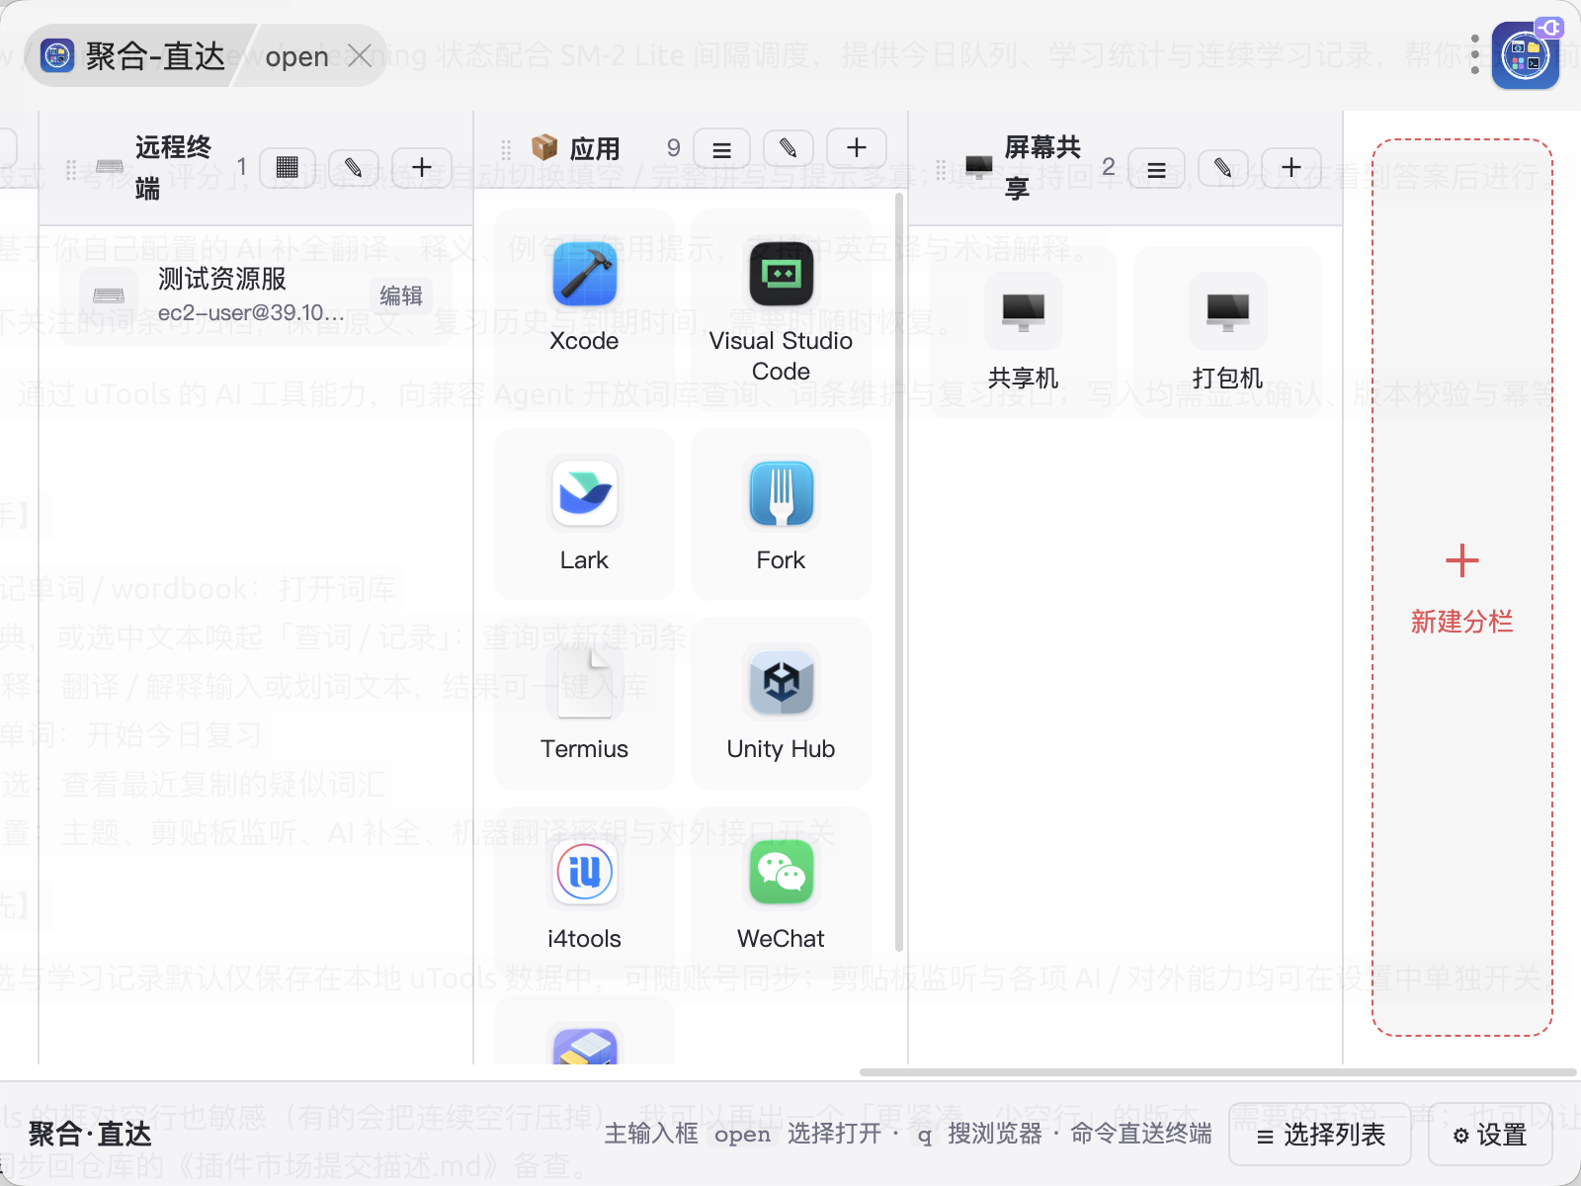Click the 应用 column title
Viewport: 1581px width, 1186px height.
click(x=595, y=149)
